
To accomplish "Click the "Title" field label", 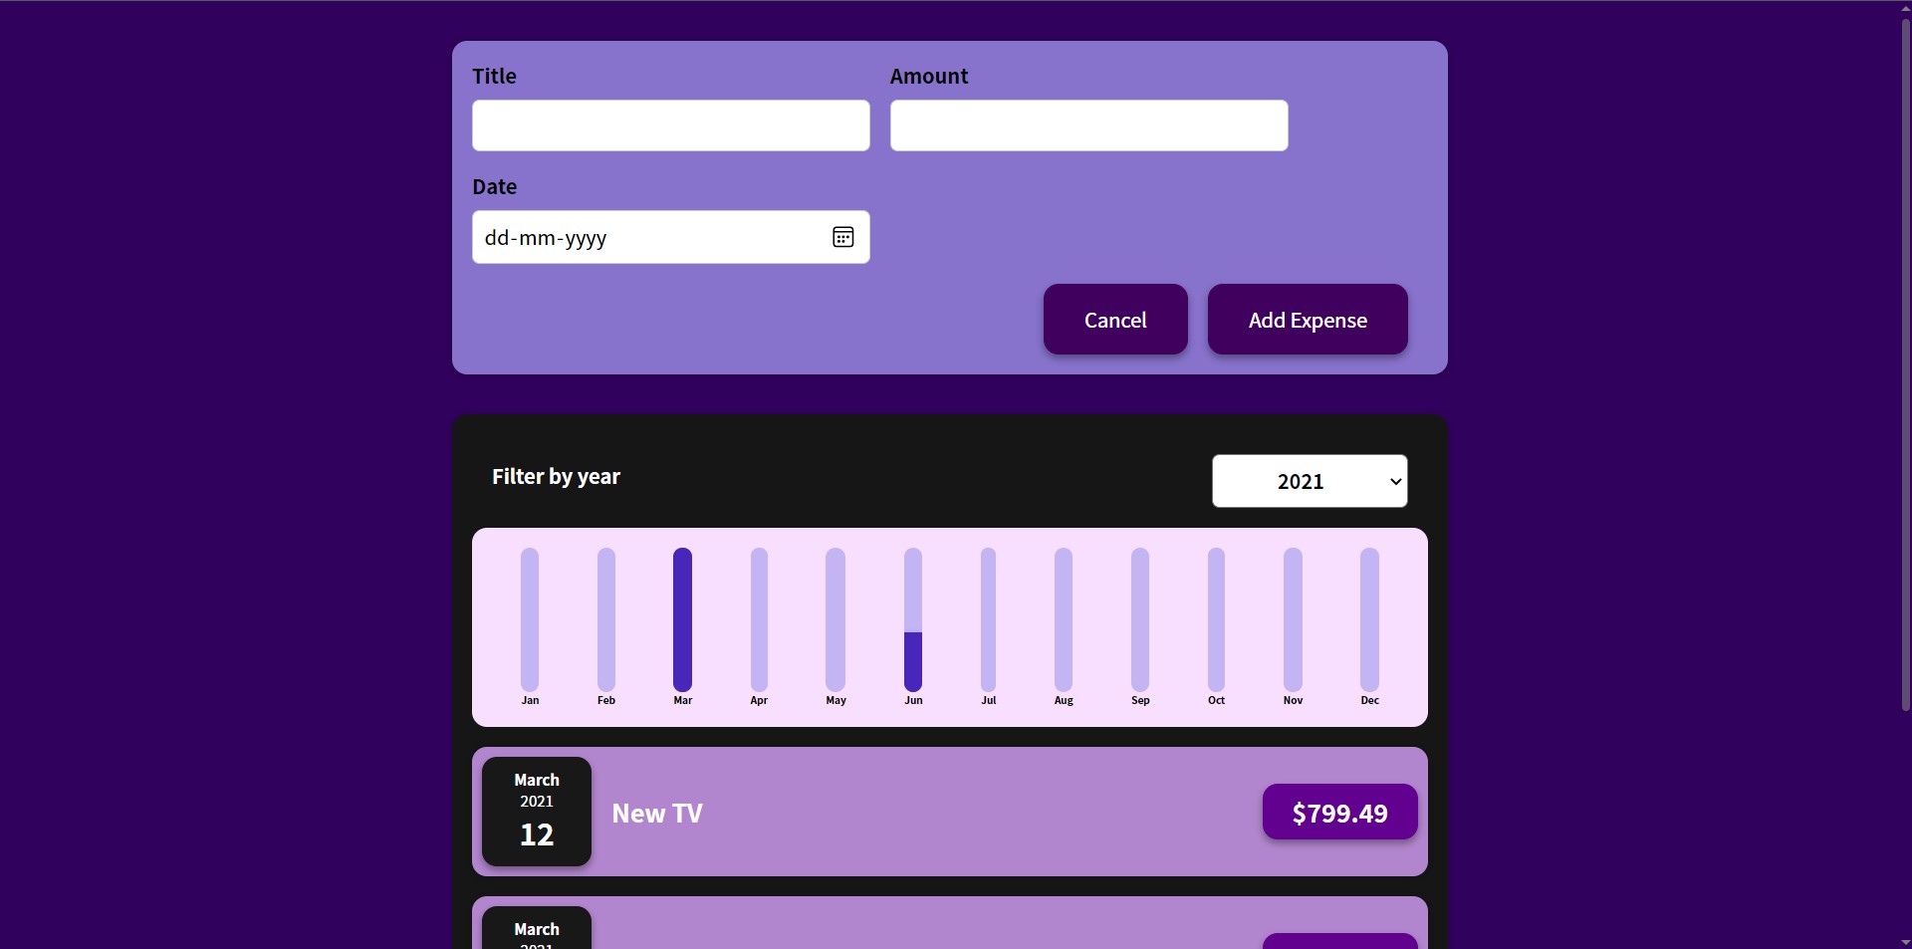I will (x=494, y=76).
